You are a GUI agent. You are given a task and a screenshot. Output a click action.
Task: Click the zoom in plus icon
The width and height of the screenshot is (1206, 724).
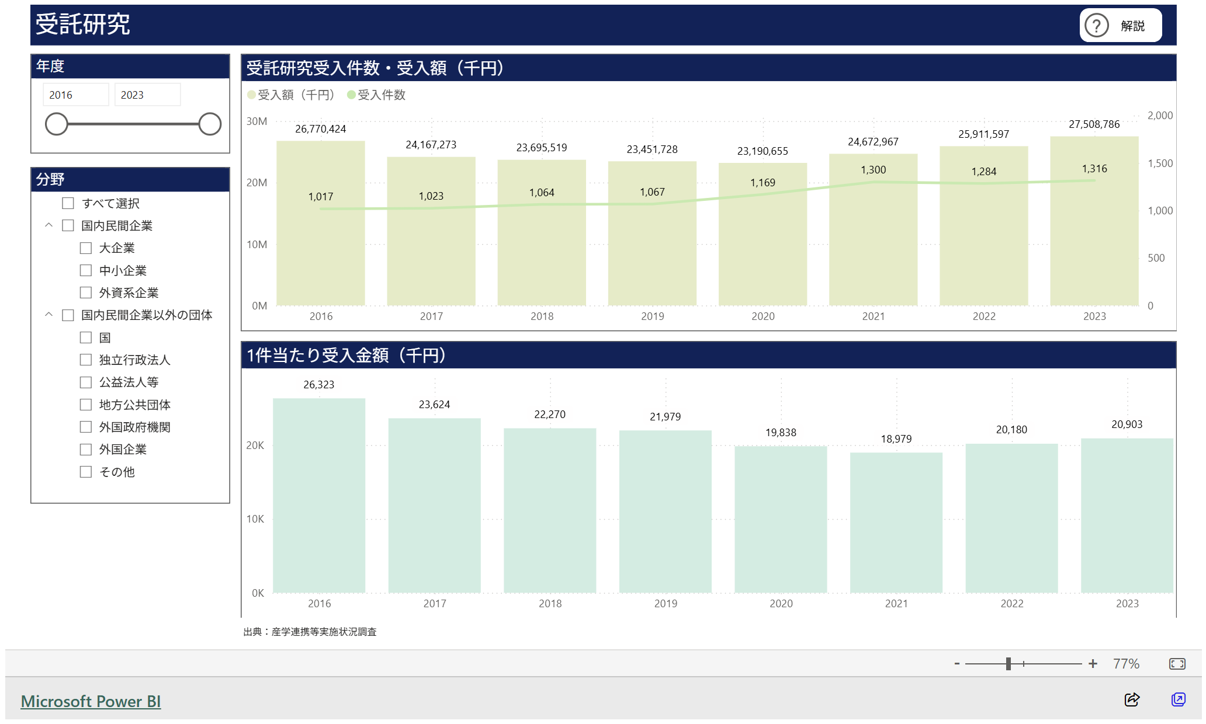click(1093, 664)
